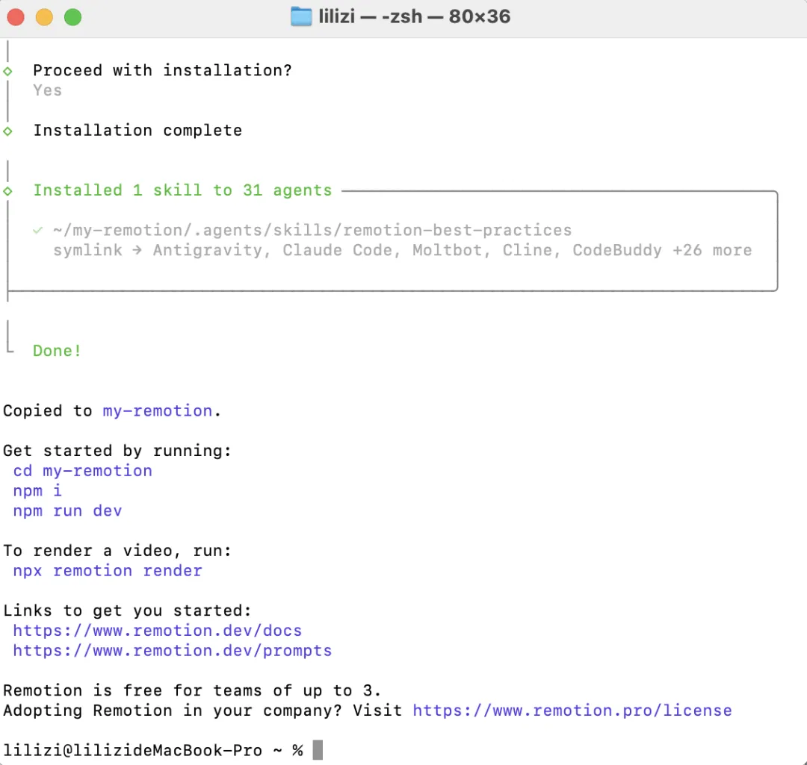Click the folder icon in the title bar
This screenshot has width=807, height=765.
point(301,16)
